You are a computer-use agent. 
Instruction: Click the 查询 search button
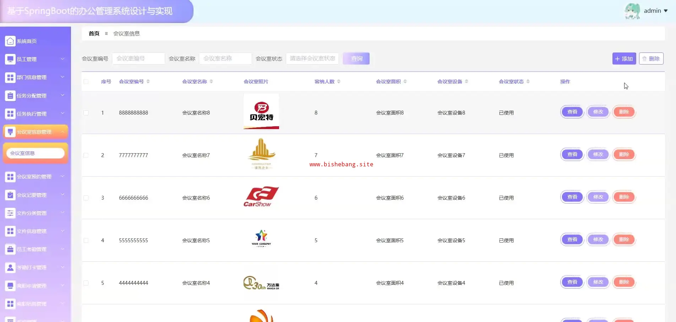coord(356,59)
